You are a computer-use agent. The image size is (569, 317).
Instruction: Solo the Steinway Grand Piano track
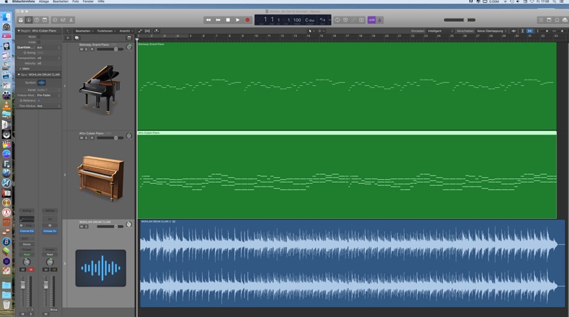[86, 49]
